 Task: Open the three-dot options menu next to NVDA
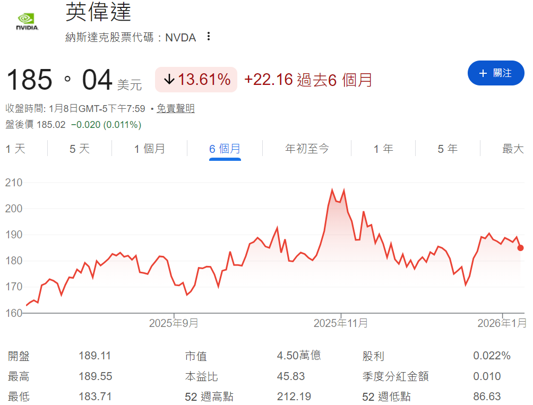[208, 36]
